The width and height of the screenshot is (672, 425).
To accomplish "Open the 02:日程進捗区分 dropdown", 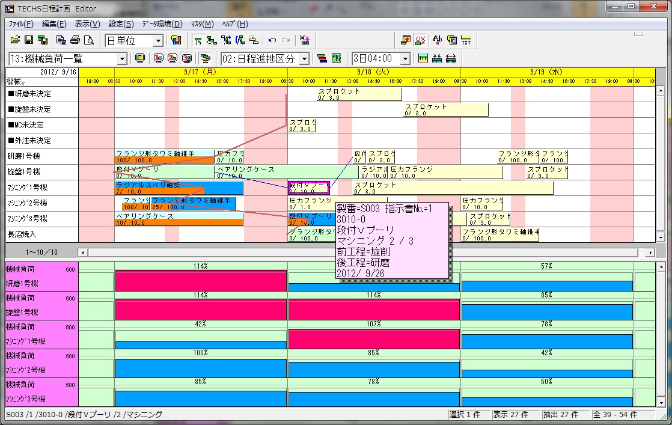I will coord(304,59).
